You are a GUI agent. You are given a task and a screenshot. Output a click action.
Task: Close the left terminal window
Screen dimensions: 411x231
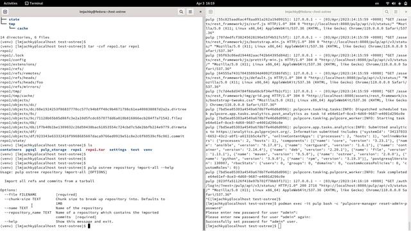click(200, 12)
